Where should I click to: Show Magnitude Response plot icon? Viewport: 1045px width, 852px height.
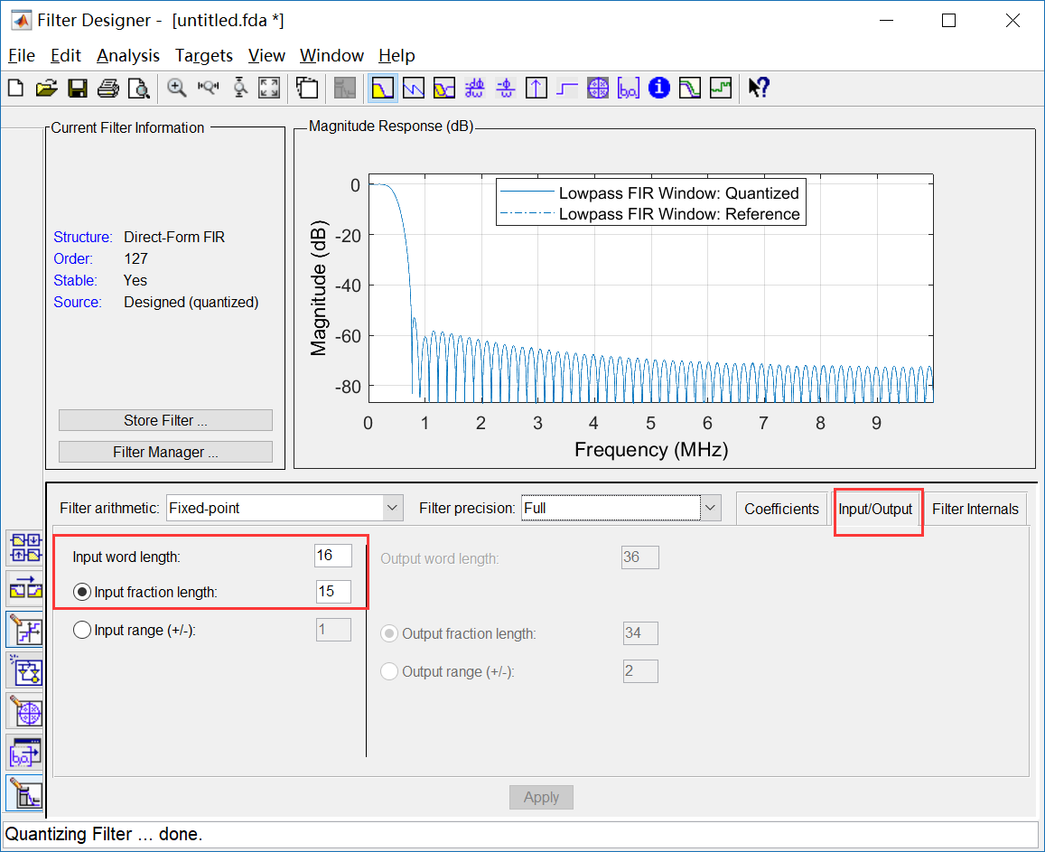click(383, 88)
